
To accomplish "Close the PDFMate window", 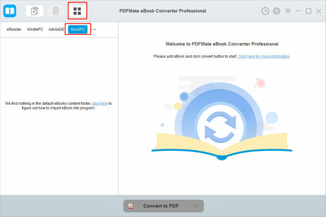I will pyautogui.click(x=319, y=11).
